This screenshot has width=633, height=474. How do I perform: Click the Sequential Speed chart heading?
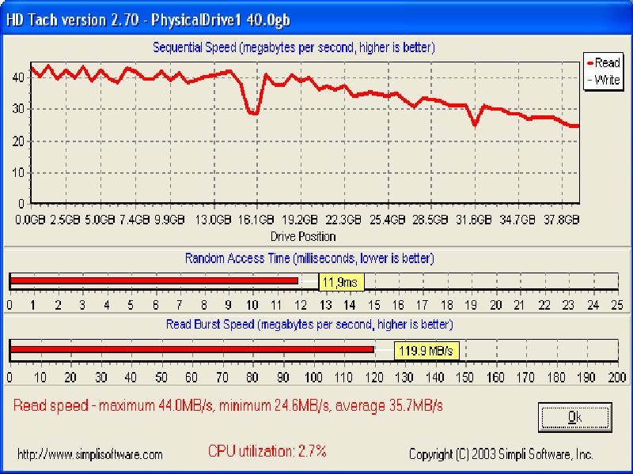(x=293, y=48)
